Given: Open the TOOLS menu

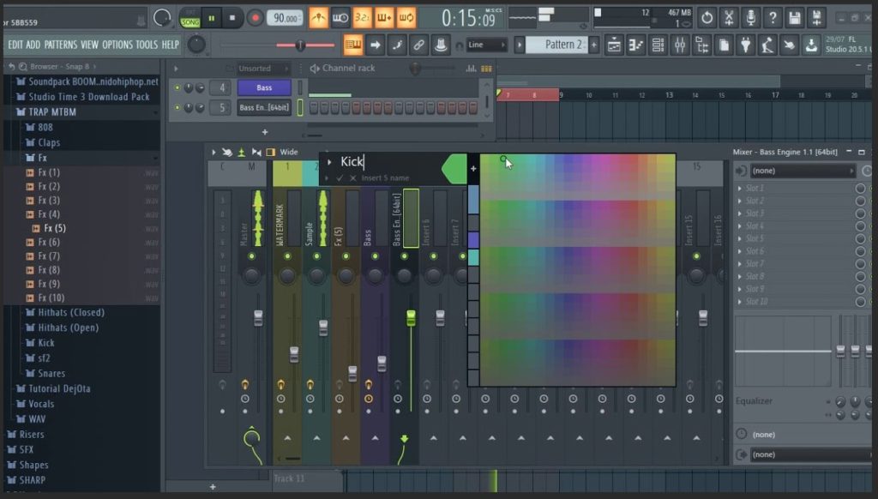Looking at the screenshot, I should tap(147, 45).
